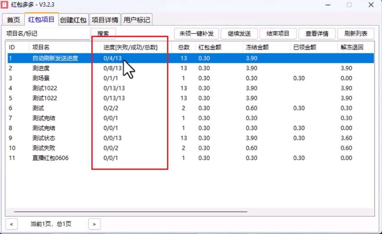Image resolution: width=382 pixels, height=234 pixels.
Task: Switch to the 项目详情 tab
Action: pos(105,20)
